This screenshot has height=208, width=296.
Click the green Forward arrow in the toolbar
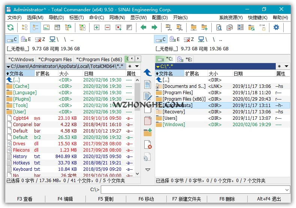[154, 27]
